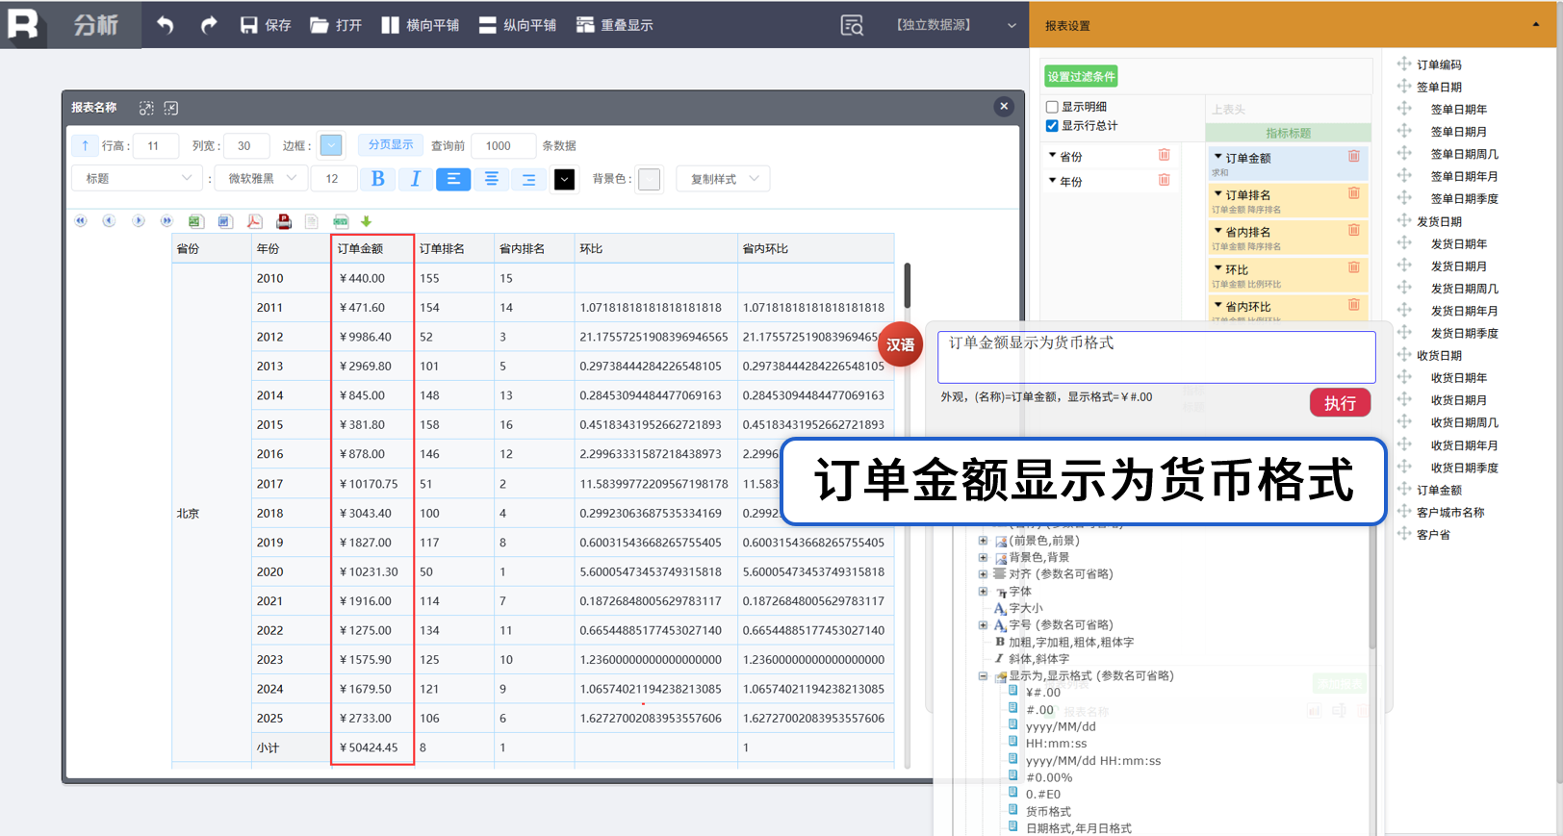
Task: Click the 设置过滤条件 button
Action: (x=1081, y=77)
